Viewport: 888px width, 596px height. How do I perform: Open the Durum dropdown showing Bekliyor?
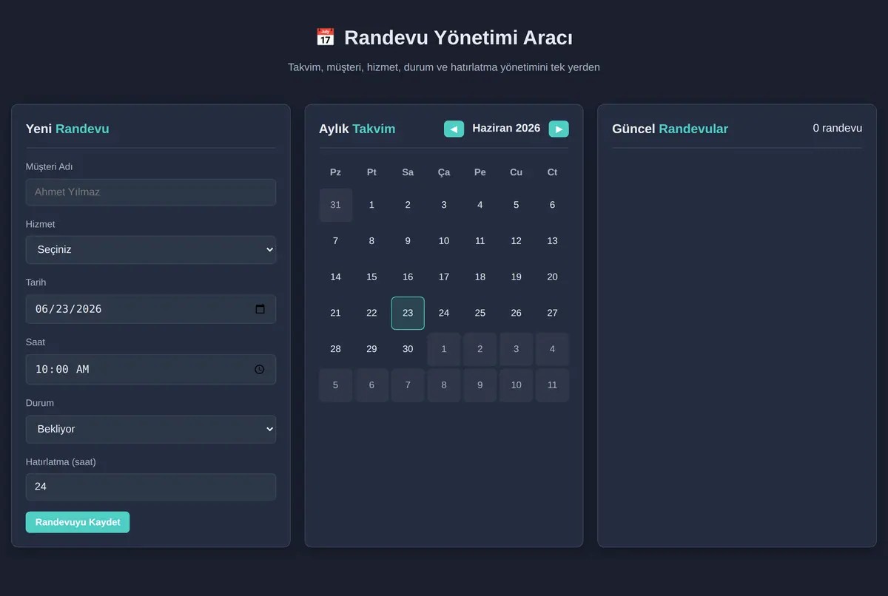tap(151, 429)
